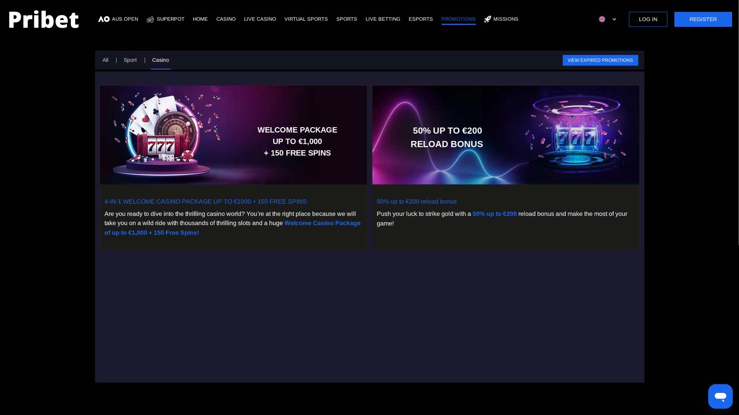The image size is (739, 415).
Task: Click the Reload Bonus banner image
Action: coord(505,135)
